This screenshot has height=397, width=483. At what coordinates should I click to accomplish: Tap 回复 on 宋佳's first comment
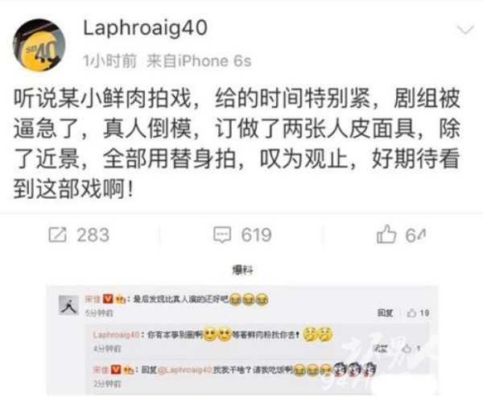coord(386,313)
